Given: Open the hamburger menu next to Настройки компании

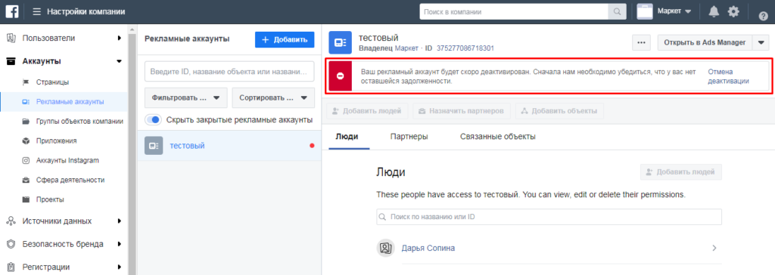Looking at the screenshot, I should point(36,11).
